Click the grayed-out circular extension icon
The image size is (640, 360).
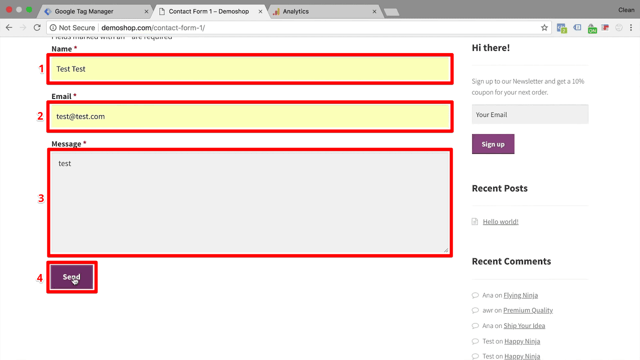(619, 27)
